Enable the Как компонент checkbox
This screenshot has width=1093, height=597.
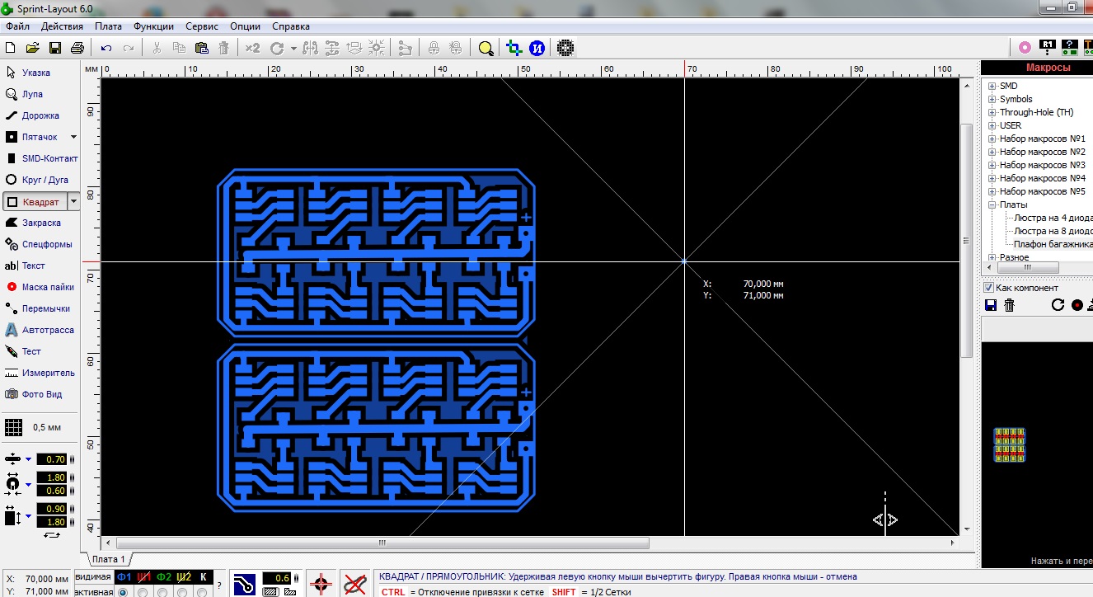click(x=989, y=288)
